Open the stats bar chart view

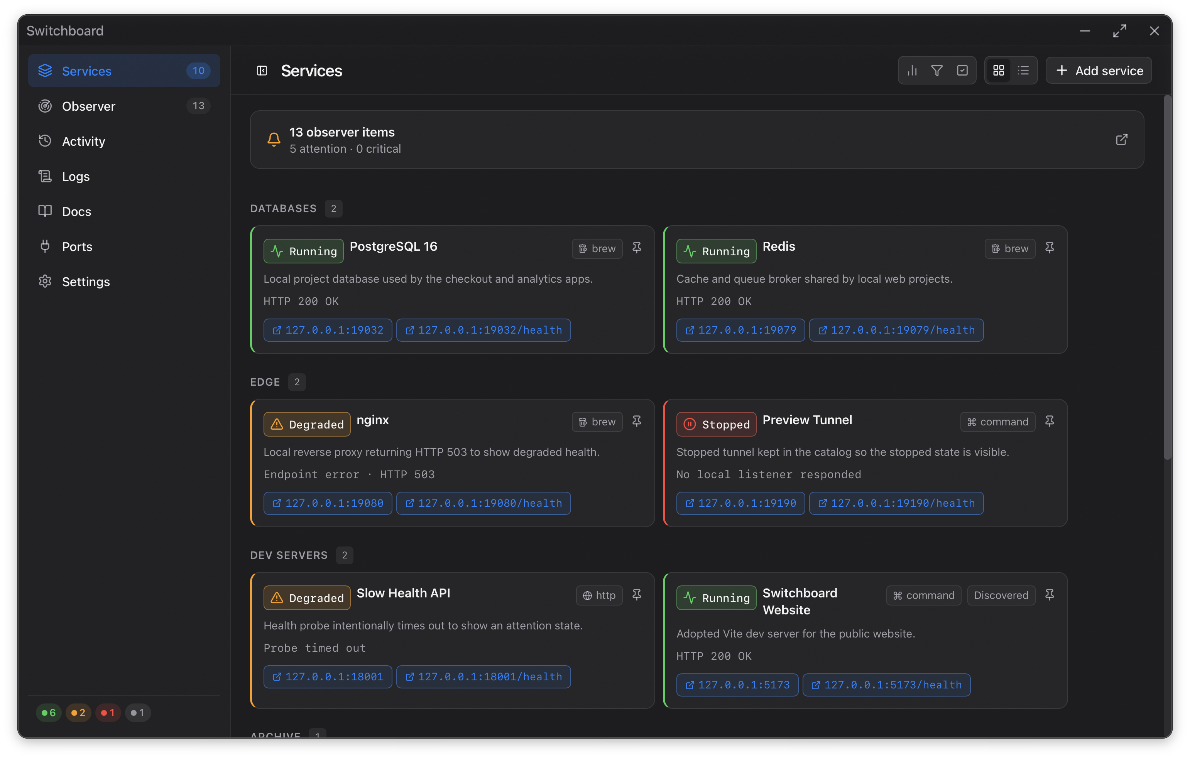click(x=912, y=71)
